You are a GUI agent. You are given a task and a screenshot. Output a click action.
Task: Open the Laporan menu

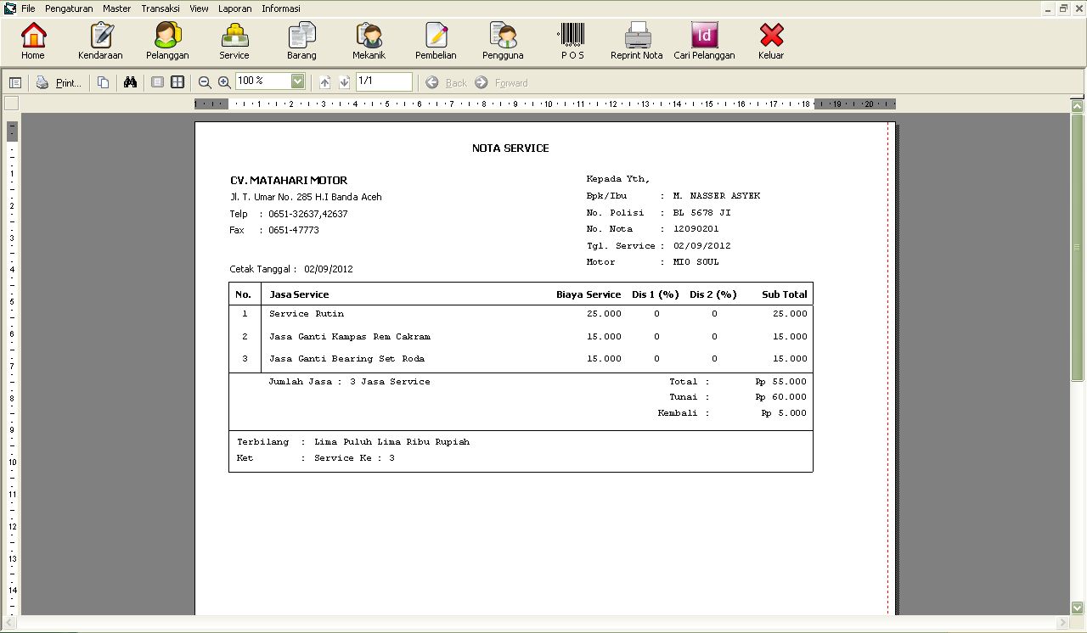[234, 8]
